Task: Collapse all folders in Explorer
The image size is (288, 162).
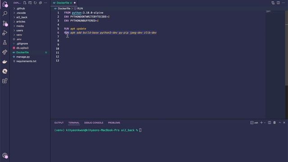Action: click(40, 3)
